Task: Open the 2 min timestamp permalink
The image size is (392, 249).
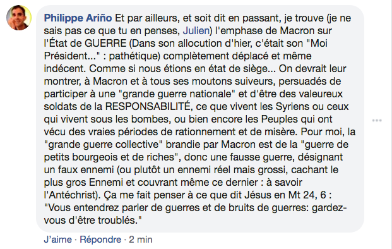Action: [x=141, y=240]
